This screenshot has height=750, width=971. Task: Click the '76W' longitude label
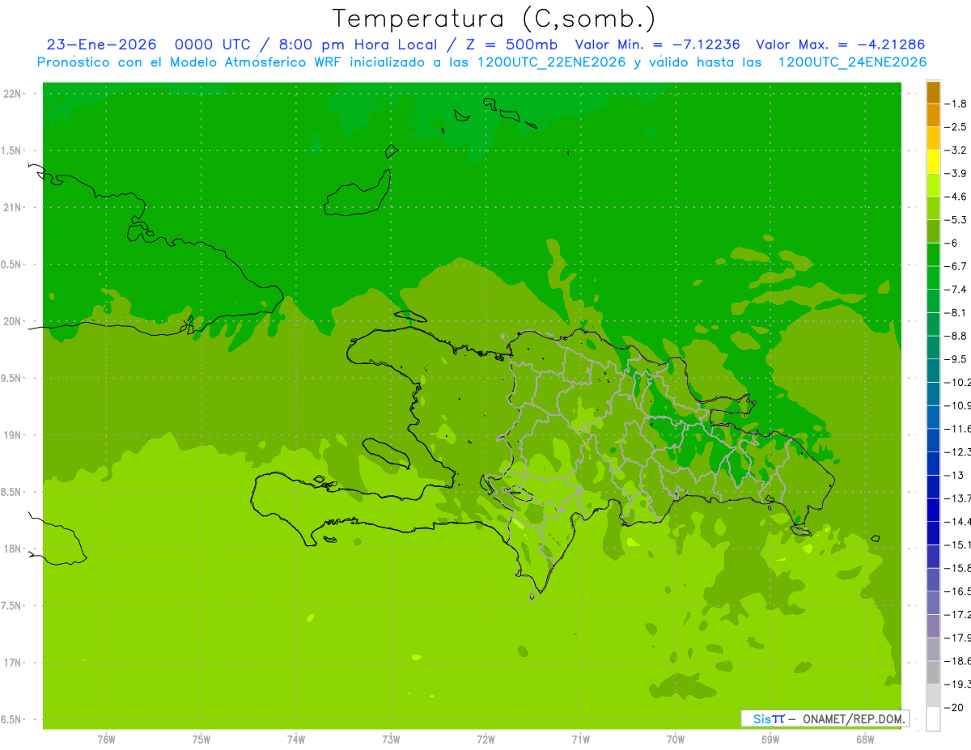[106, 739]
